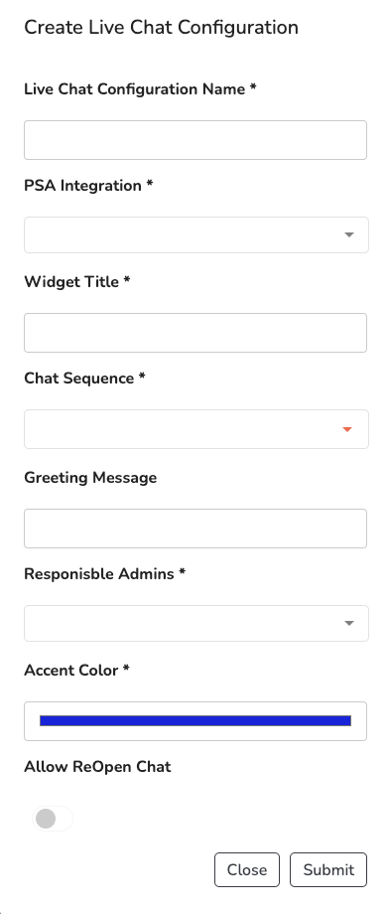Click the "Greeting Message" label text
Screen dimensions: 389x914
(90, 478)
